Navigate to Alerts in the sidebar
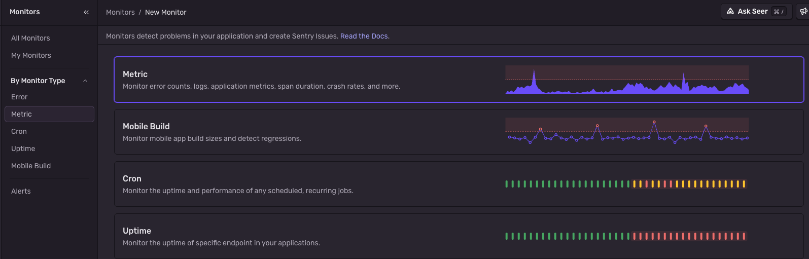The height and width of the screenshot is (259, 809). pyautogui.click(x=21, y=191)
